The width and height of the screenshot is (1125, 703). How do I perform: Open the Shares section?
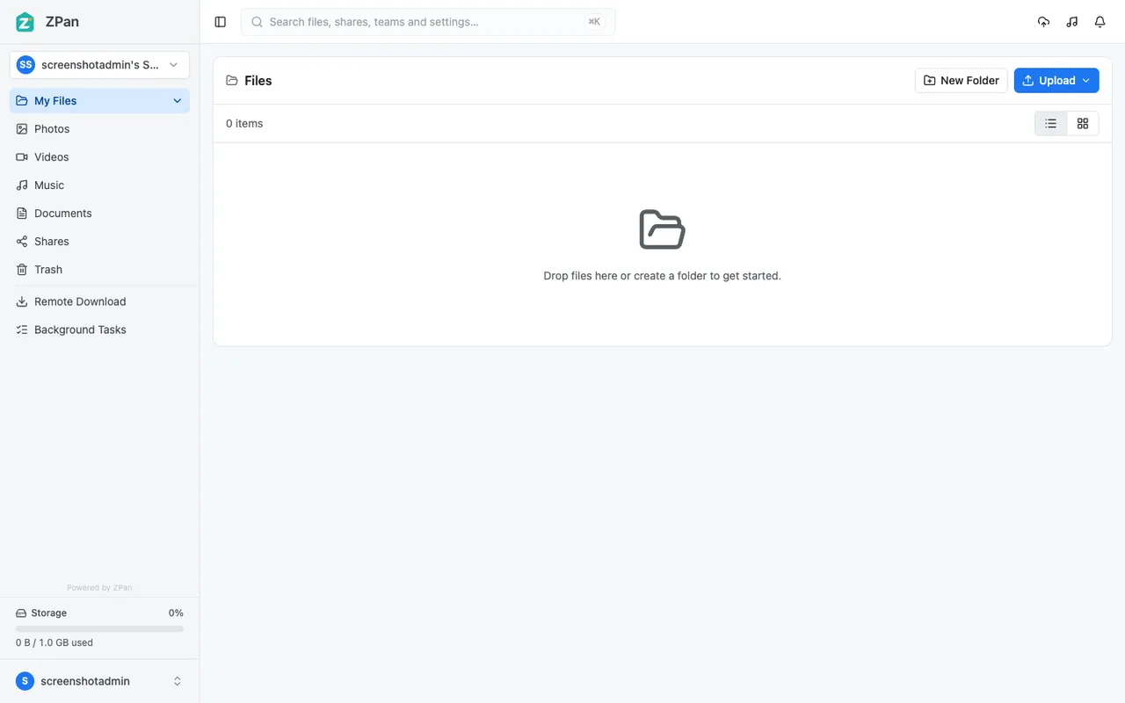tap(99, 242)
